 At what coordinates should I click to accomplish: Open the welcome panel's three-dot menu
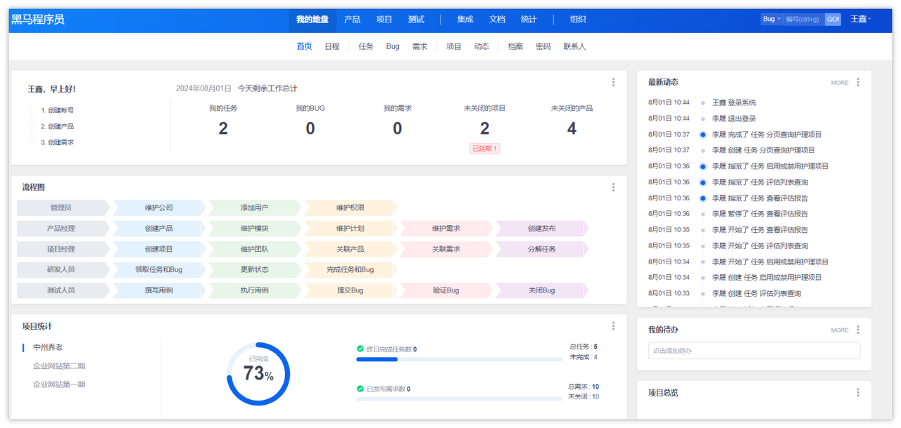(613, 82)
